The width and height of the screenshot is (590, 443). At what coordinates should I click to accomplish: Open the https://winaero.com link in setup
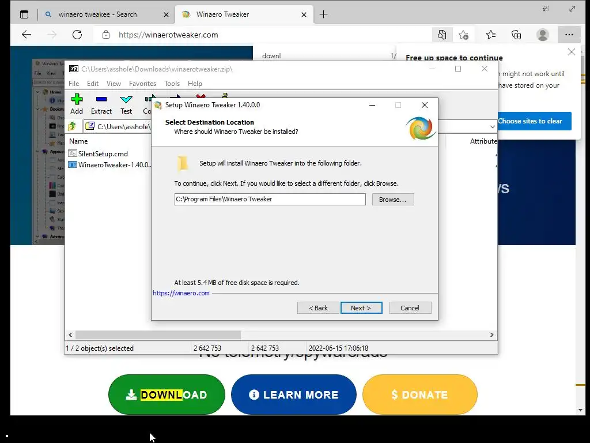point(181,293)
